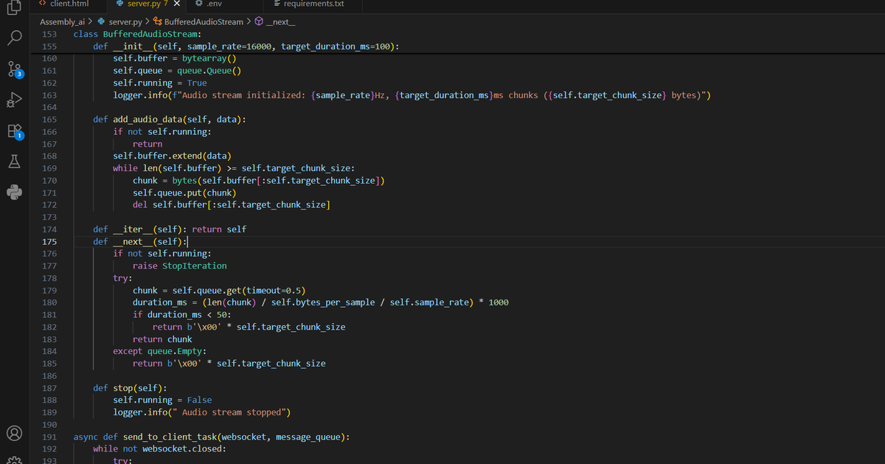This screenshot has height=464, width=885.
Task: Click def __next__(self) definition
Action: click(x=140, y=241)
